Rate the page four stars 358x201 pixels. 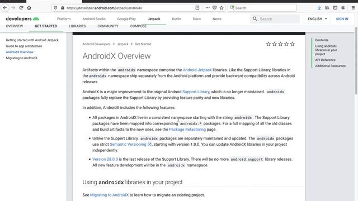(286, 44)
